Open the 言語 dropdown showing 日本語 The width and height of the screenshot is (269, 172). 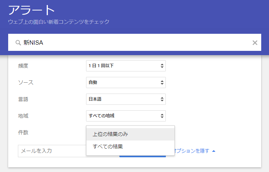(126, 99)
